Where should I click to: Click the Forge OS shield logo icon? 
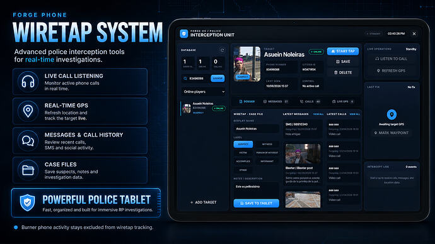tap(183, 34)
